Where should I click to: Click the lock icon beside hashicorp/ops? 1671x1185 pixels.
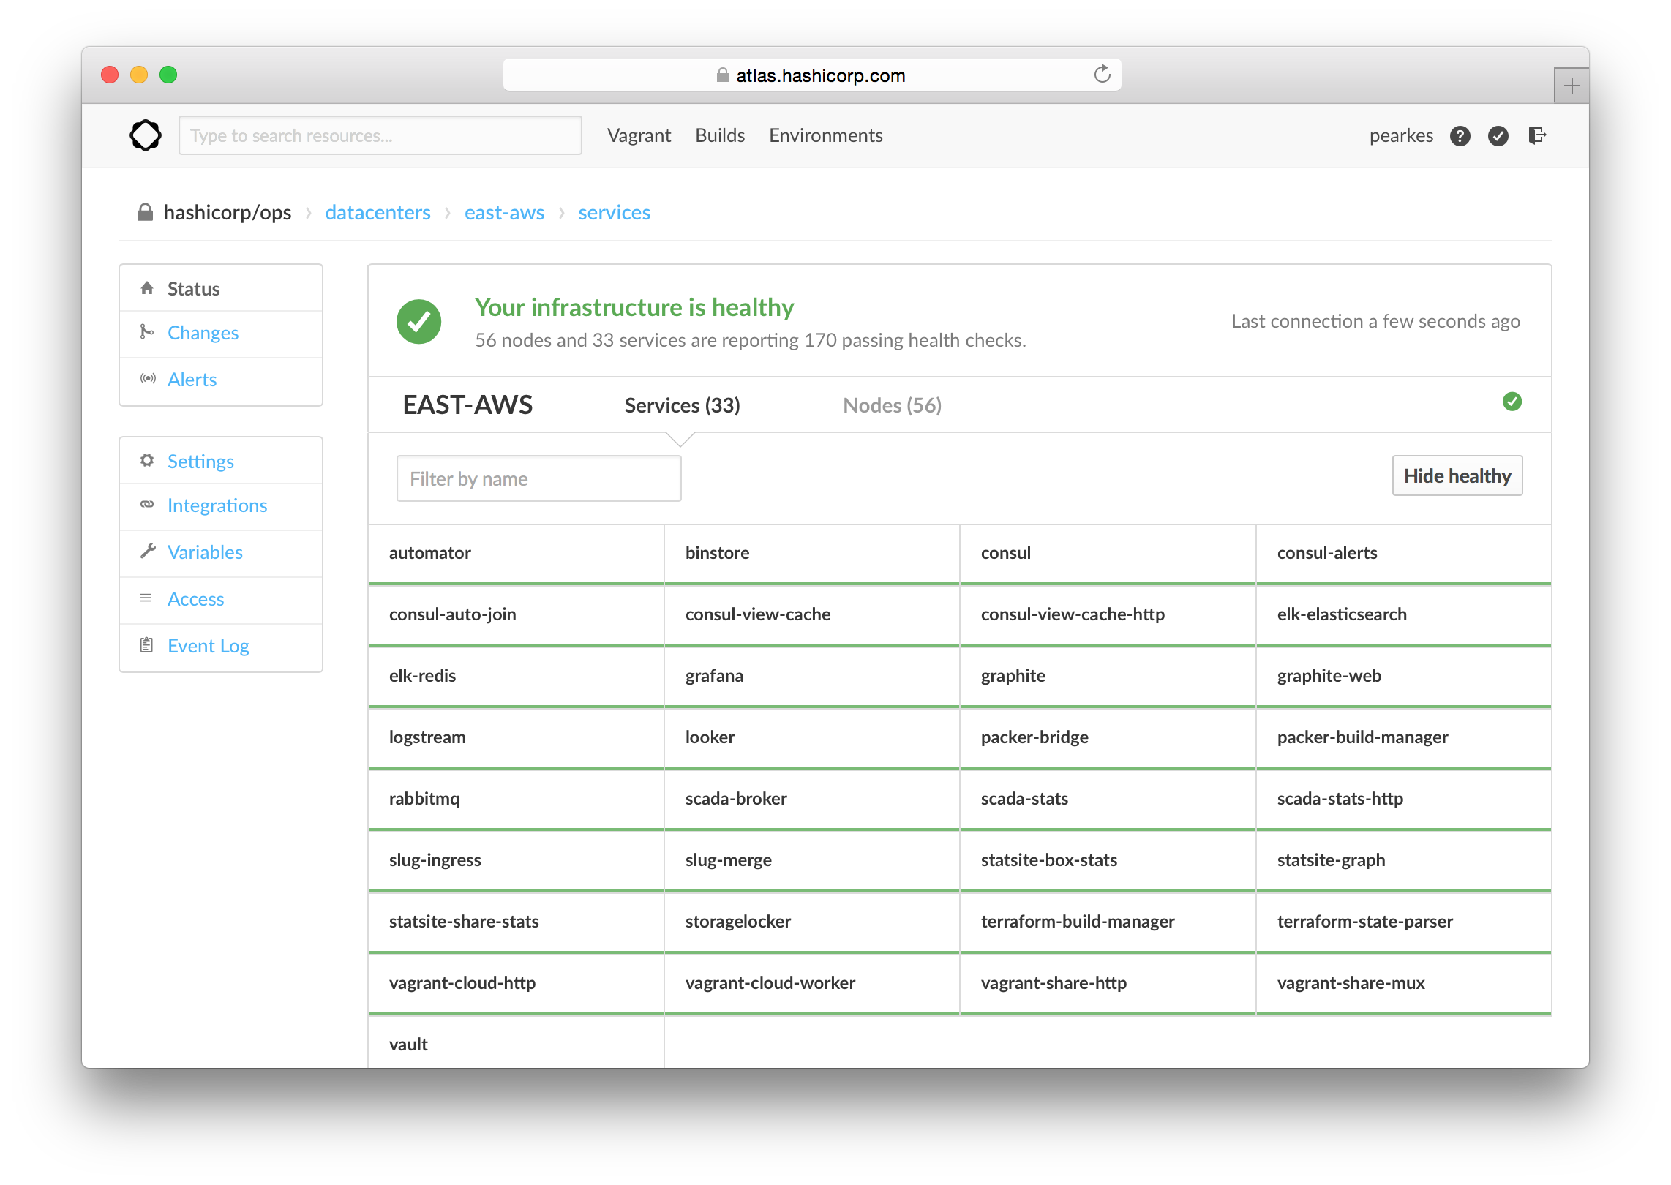(x=145, y=212)
